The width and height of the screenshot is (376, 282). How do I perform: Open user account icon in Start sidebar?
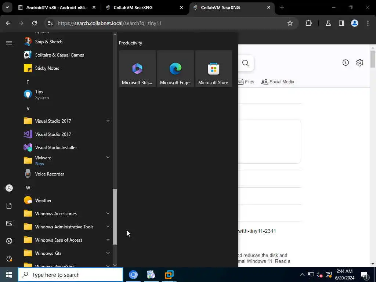coord(9,188)
